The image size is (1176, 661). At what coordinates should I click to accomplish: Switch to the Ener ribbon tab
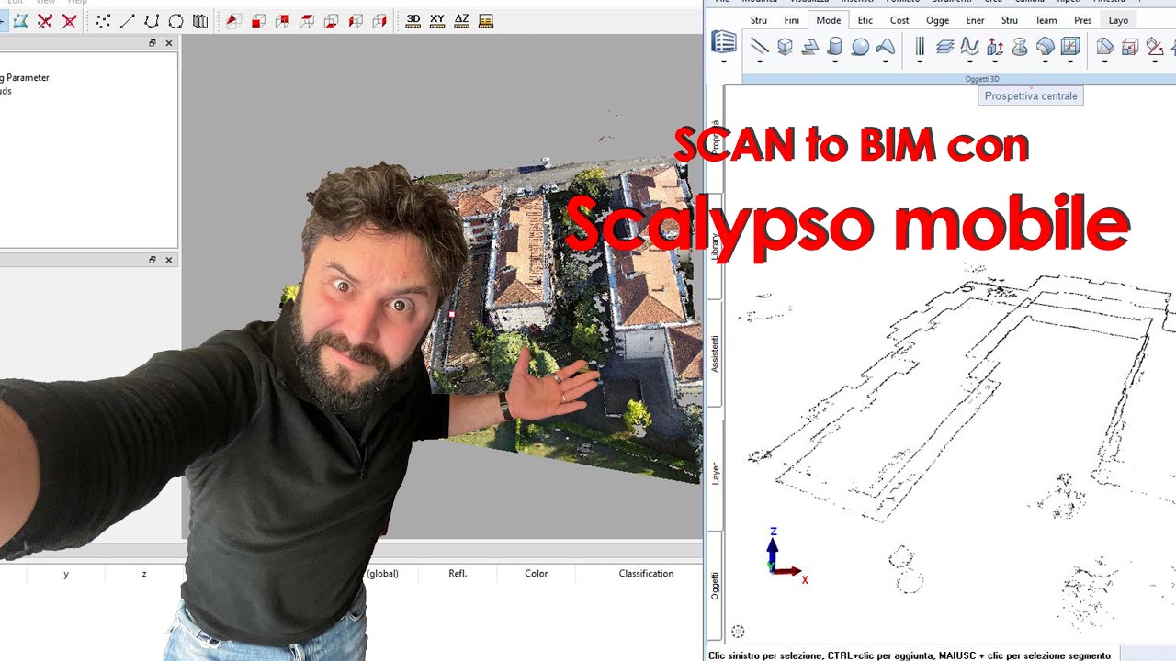tap(976, 20)
